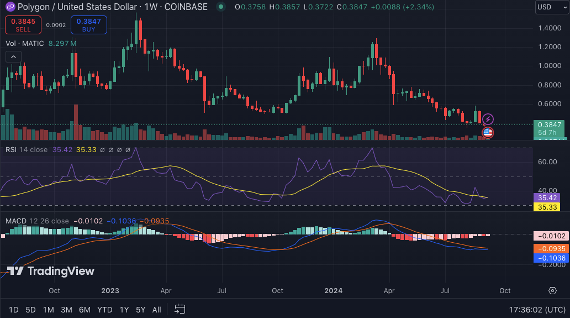Click the MACD histogram tag −0.0102
The image size is (570, 318).
coord(551,236)
